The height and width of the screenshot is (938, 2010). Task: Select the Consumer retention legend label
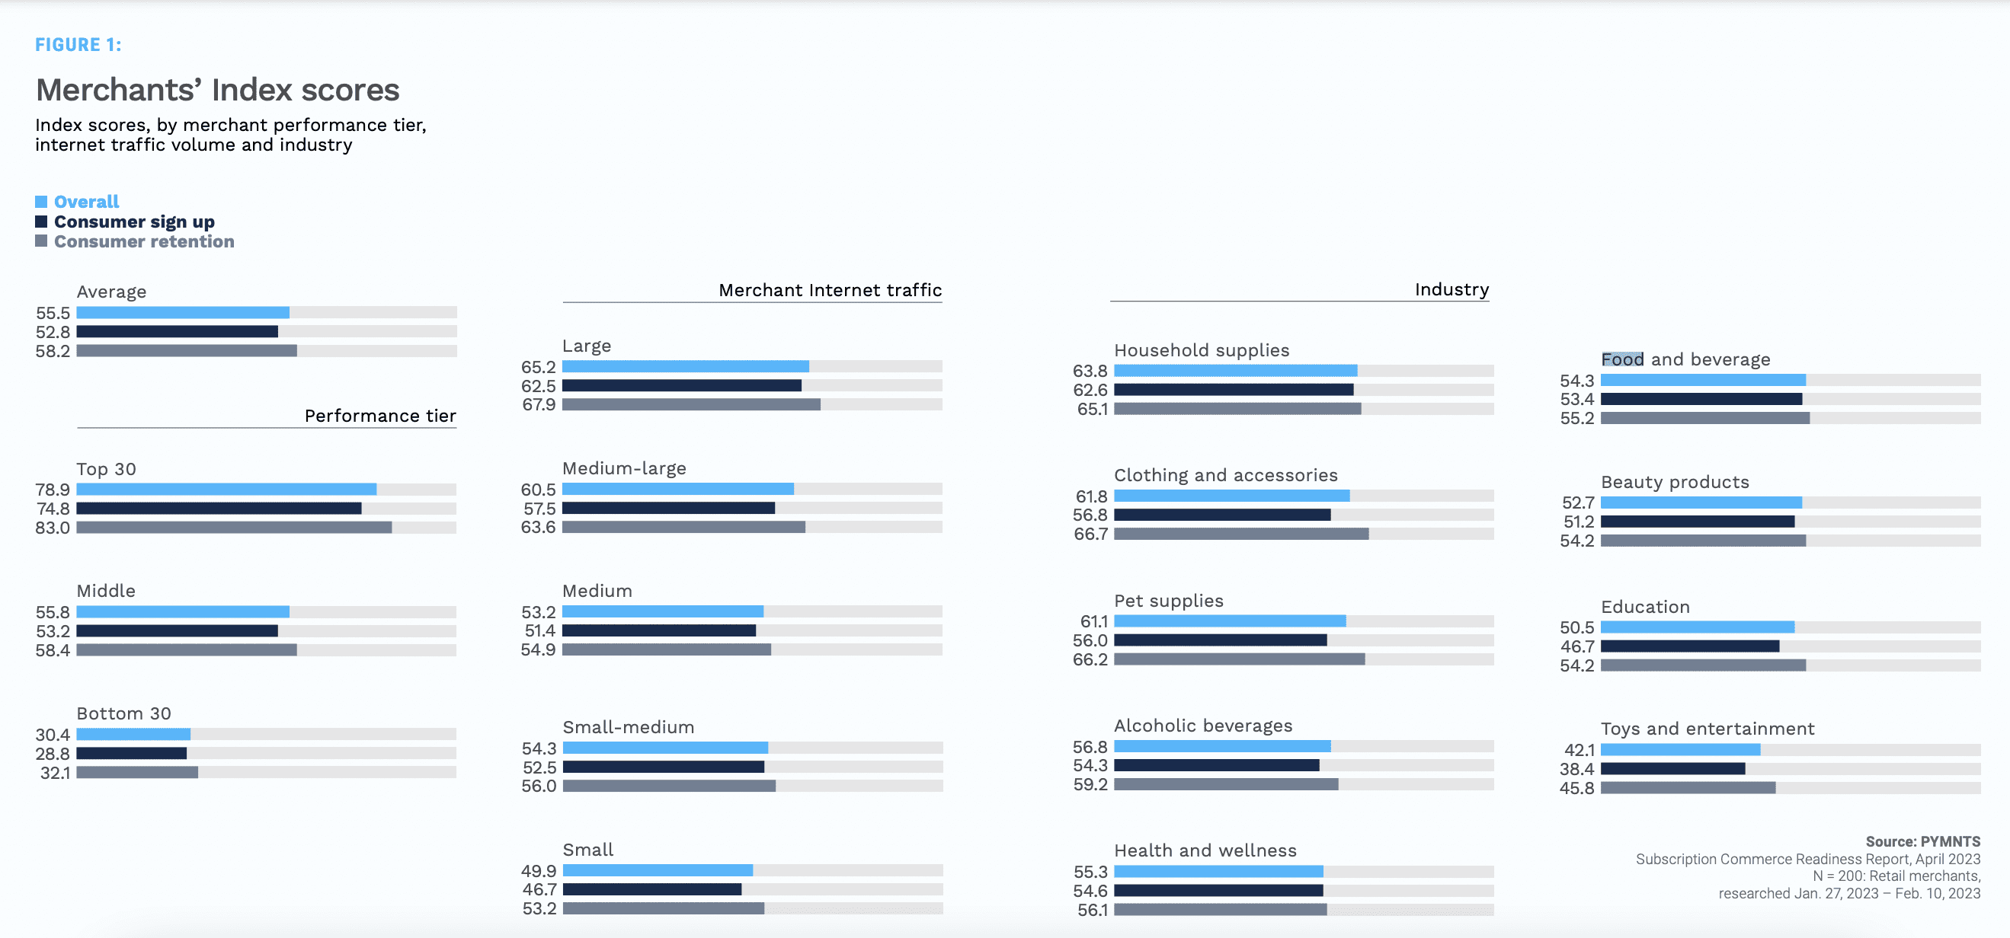tap(143, 241)
